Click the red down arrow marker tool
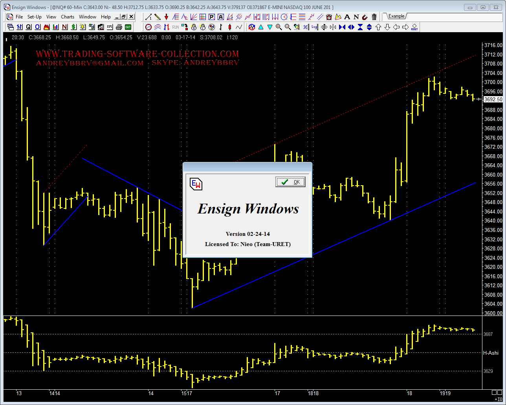 point(166,17)
